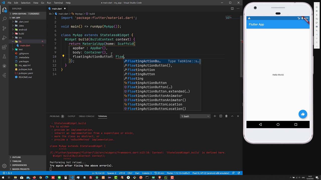Open the Selection menu
The height and width of the screenshot is (180, 321).
point(26,3)
